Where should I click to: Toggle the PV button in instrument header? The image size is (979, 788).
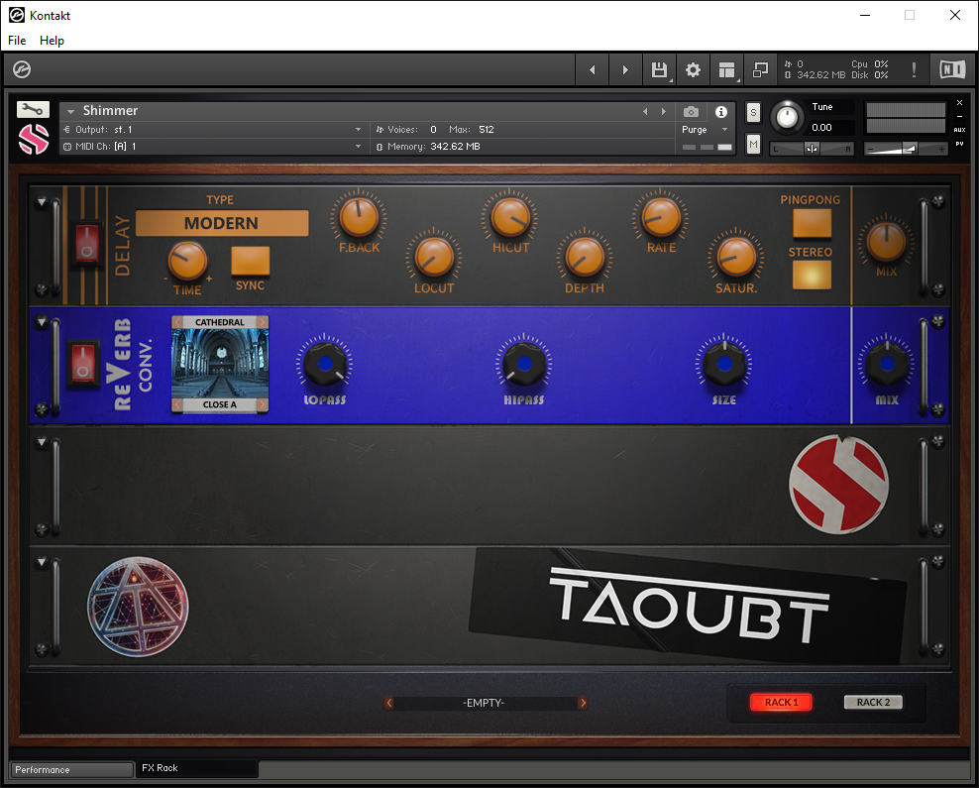coord(959,144)
